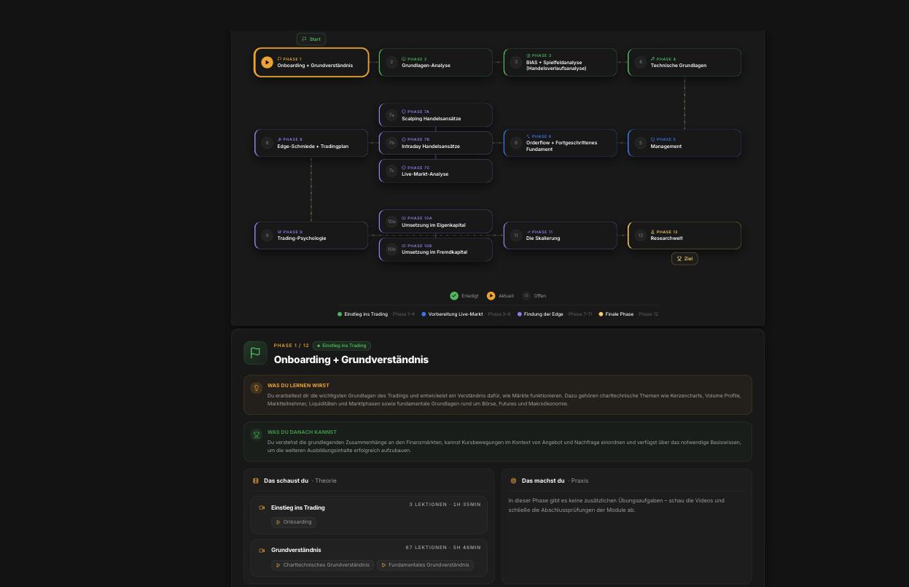Click the video camera icon beside Einstieg ins Trading module

[x=262, y=508]
